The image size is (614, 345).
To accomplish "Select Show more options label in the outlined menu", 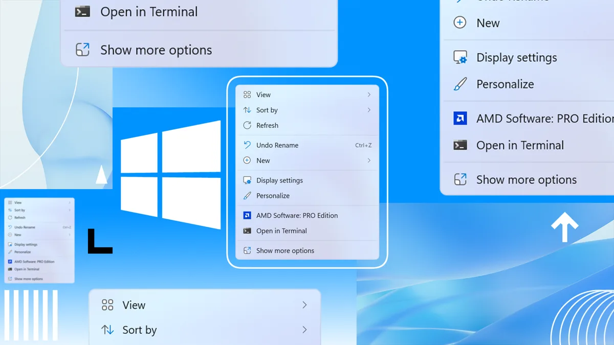I will pyautogui.click(x=285, y=251).
